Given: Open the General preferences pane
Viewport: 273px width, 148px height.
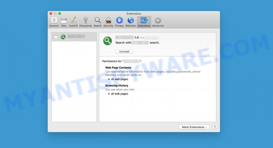Looking at the screenshot, I should coord(54,22).
